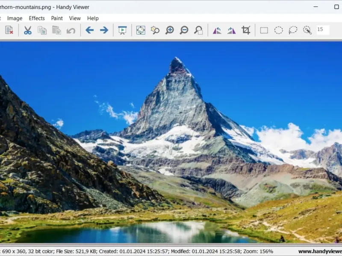This screenshot has height=256, width=342.
Task: Choose magic wand selection tool
Action: coord(307,30)
